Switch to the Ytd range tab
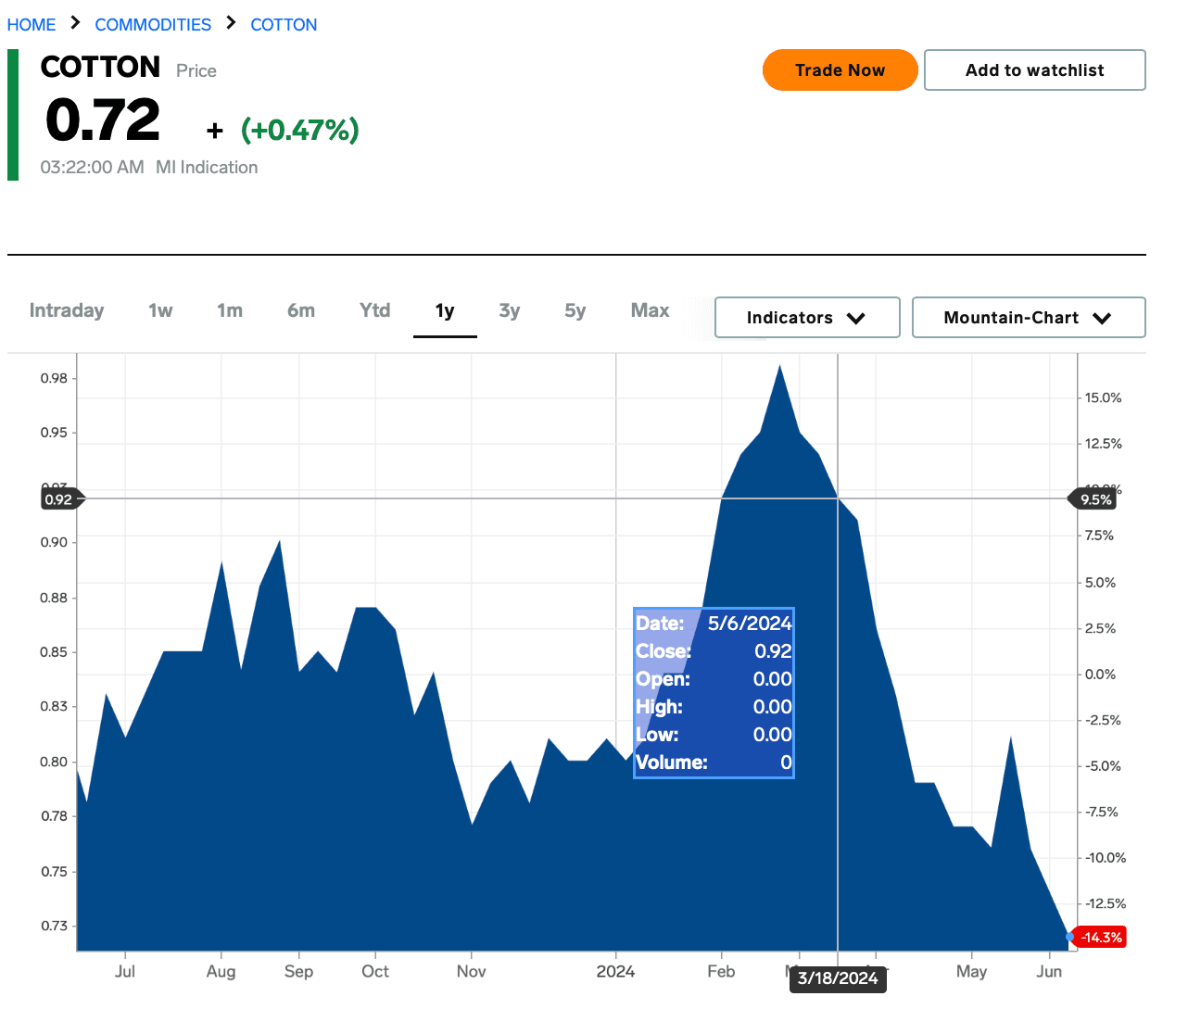This screenshot has height=1034, width=1188. (375, 310)
